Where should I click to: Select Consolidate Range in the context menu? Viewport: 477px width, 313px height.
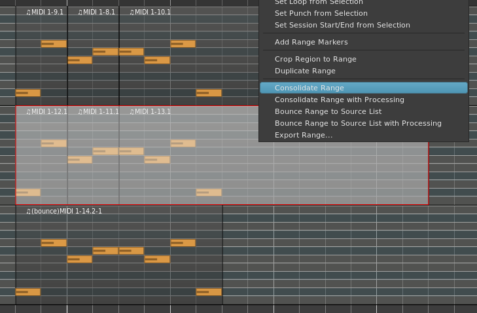click(309, 88)
